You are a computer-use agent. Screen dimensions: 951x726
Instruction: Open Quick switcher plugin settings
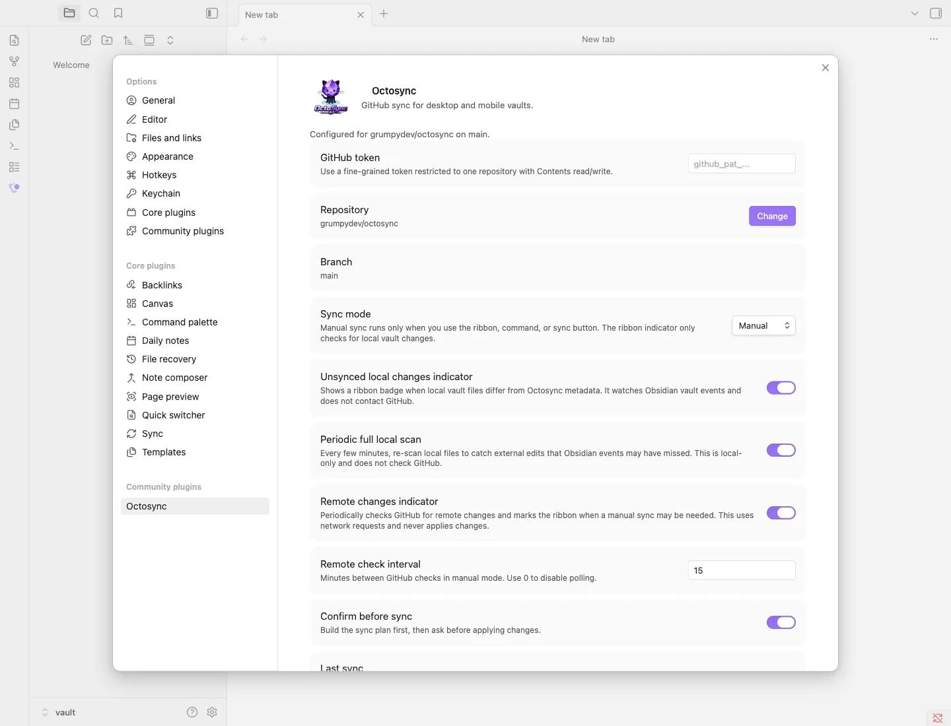coord(195,415)
